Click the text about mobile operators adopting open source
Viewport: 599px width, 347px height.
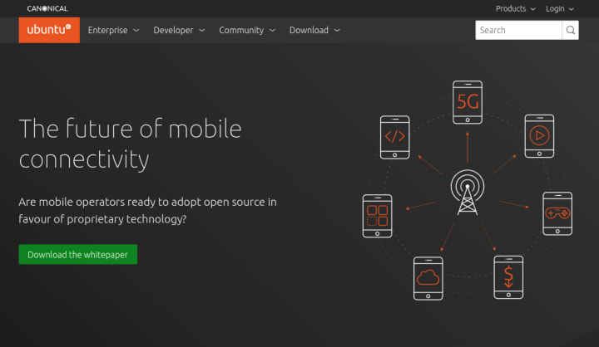click(x=147, y=210)
